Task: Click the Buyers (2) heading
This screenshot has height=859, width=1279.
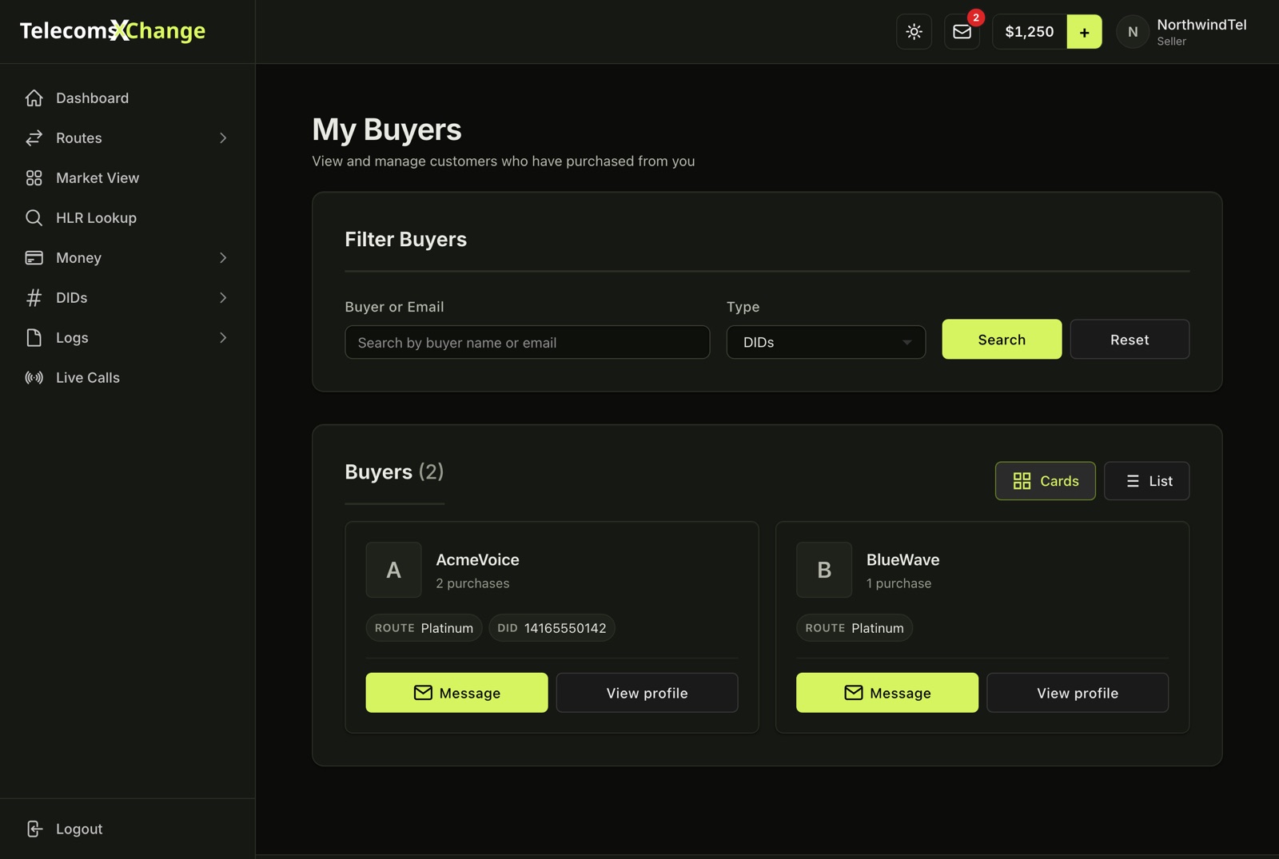Action: (394, 472)
